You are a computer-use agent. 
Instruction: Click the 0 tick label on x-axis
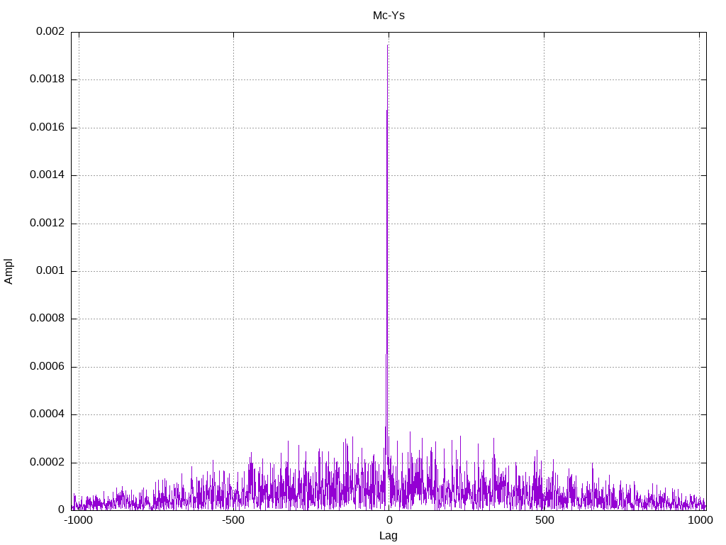tap(389, 520)
